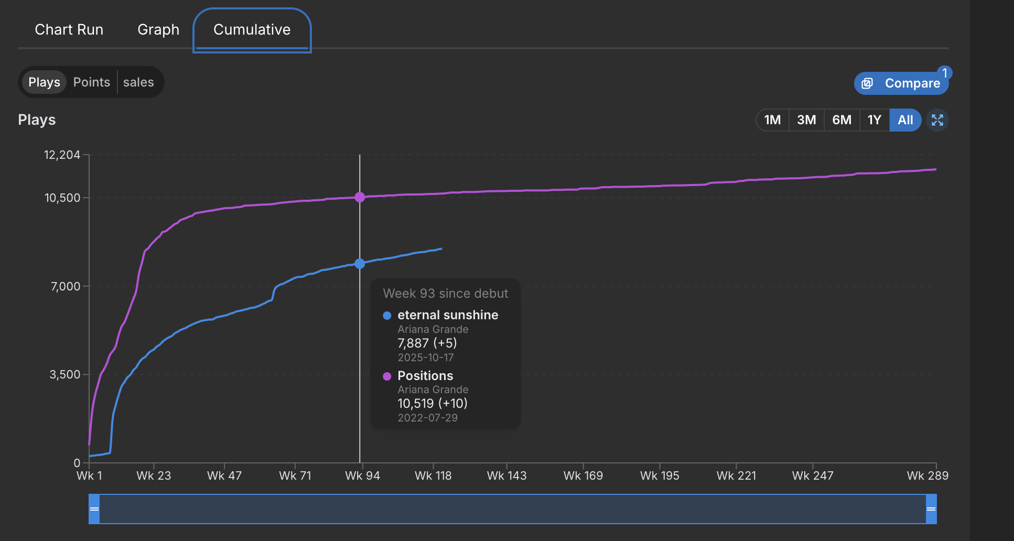
Task: Click the '10,519 (+10)' tooltip value
Action: tap(433, 404)
